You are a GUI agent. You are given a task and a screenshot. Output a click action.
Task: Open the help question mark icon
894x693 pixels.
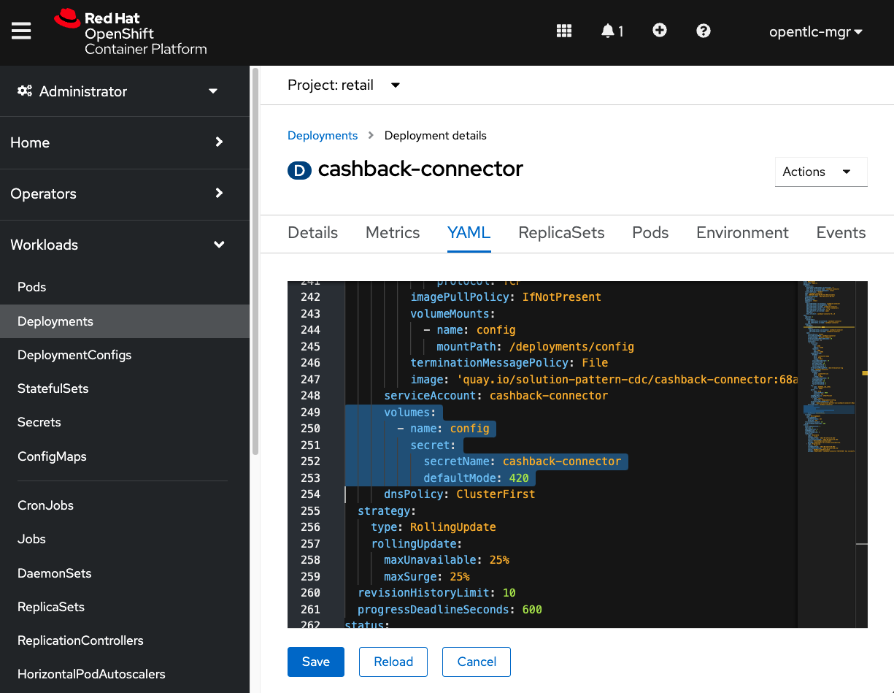[x=704, y=31]
